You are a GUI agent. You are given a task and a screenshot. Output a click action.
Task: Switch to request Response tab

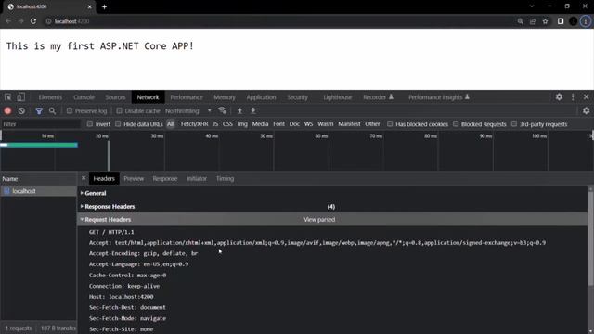[x=165, y=178]
